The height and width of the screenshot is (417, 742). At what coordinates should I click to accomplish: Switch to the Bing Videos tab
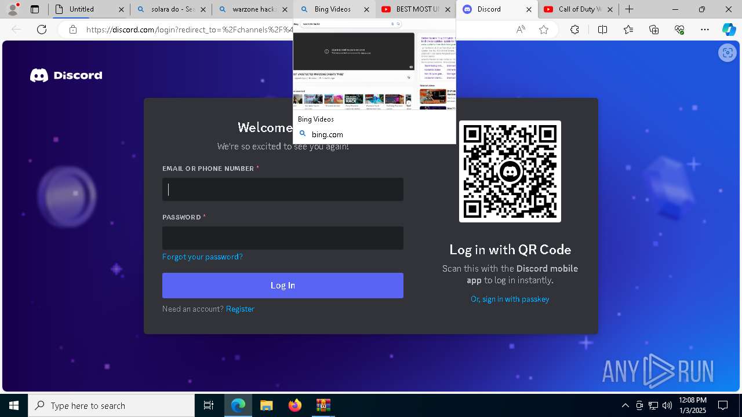[333, 9]
